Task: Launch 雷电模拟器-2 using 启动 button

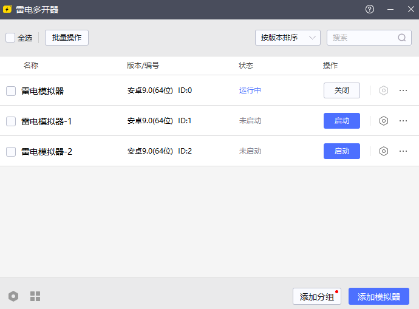Action: [x=341, y=151]
